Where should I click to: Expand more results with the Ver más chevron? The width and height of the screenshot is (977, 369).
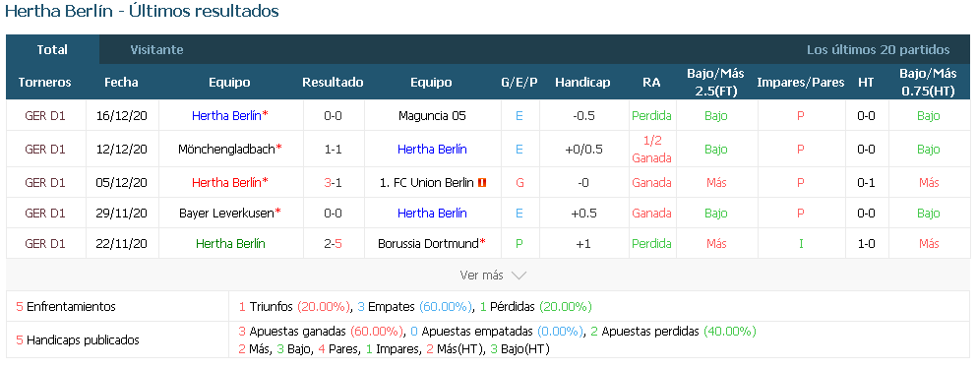519,275
